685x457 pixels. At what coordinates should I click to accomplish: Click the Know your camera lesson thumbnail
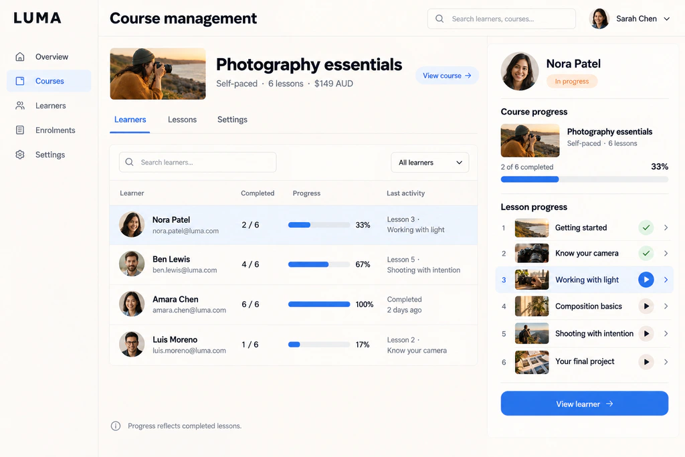pyautogui.click(x=532, y=254)
